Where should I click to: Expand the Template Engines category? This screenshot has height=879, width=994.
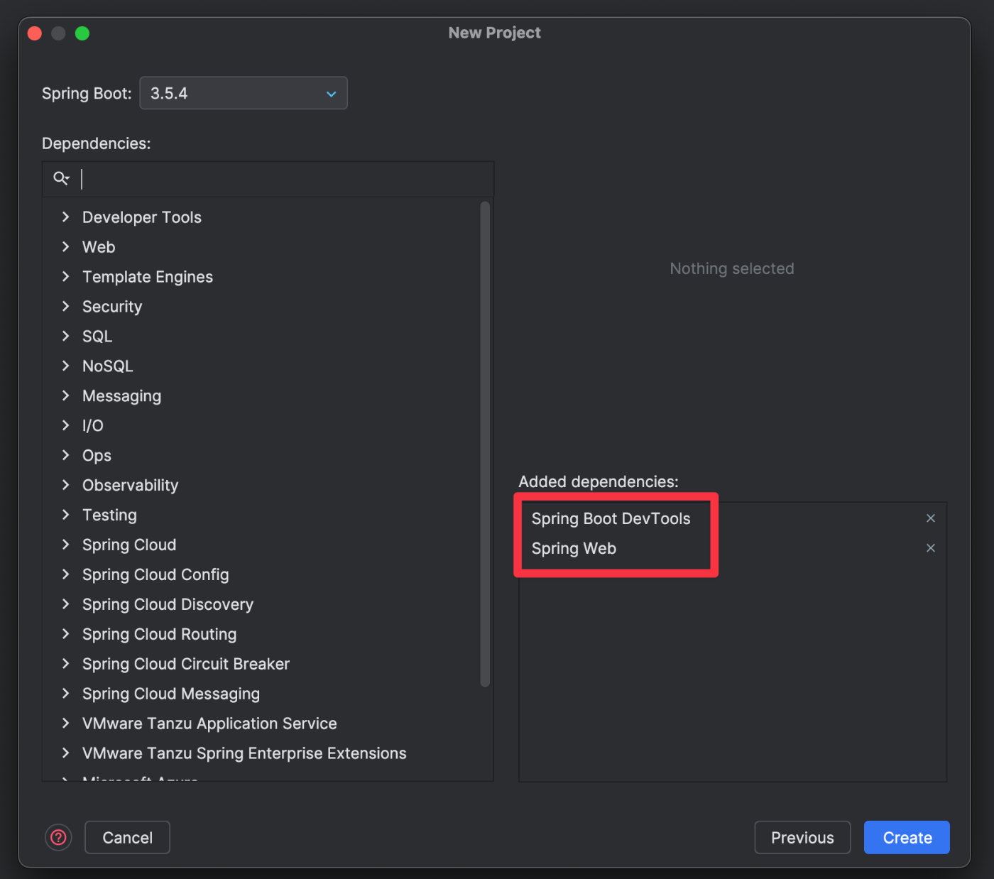[65, 277]
